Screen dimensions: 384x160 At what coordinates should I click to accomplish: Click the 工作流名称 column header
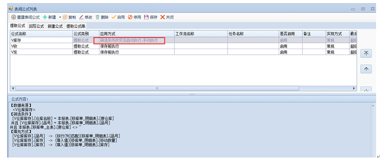pos(201,34)
